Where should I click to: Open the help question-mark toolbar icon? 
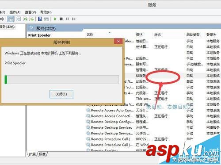[x=40, y=19]
